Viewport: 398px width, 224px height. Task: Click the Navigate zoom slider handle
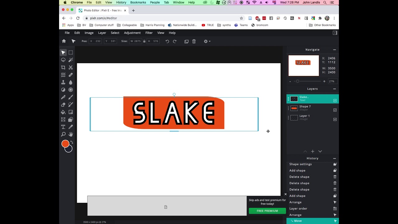(298, 82)
